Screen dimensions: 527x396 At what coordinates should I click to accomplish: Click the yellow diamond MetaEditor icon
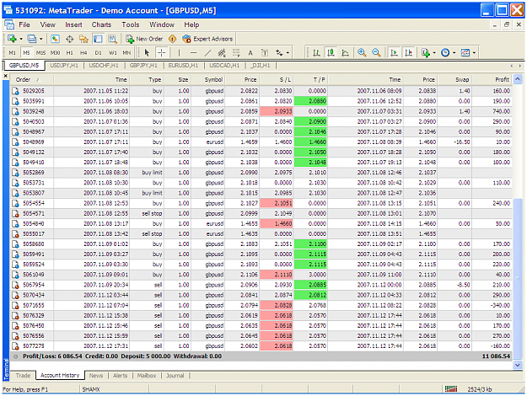pyautogui.click(x=172, y=39)
